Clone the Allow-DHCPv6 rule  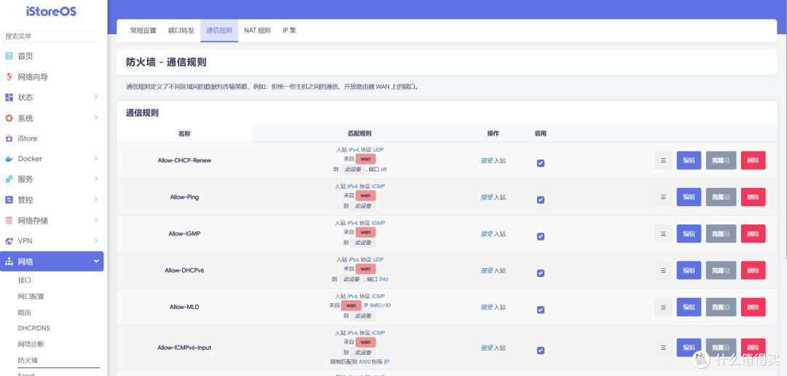click(721, 270)
